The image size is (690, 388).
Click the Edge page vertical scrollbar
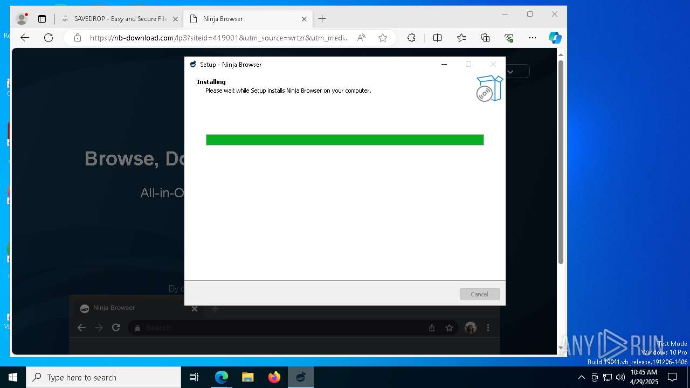(561, 162)
